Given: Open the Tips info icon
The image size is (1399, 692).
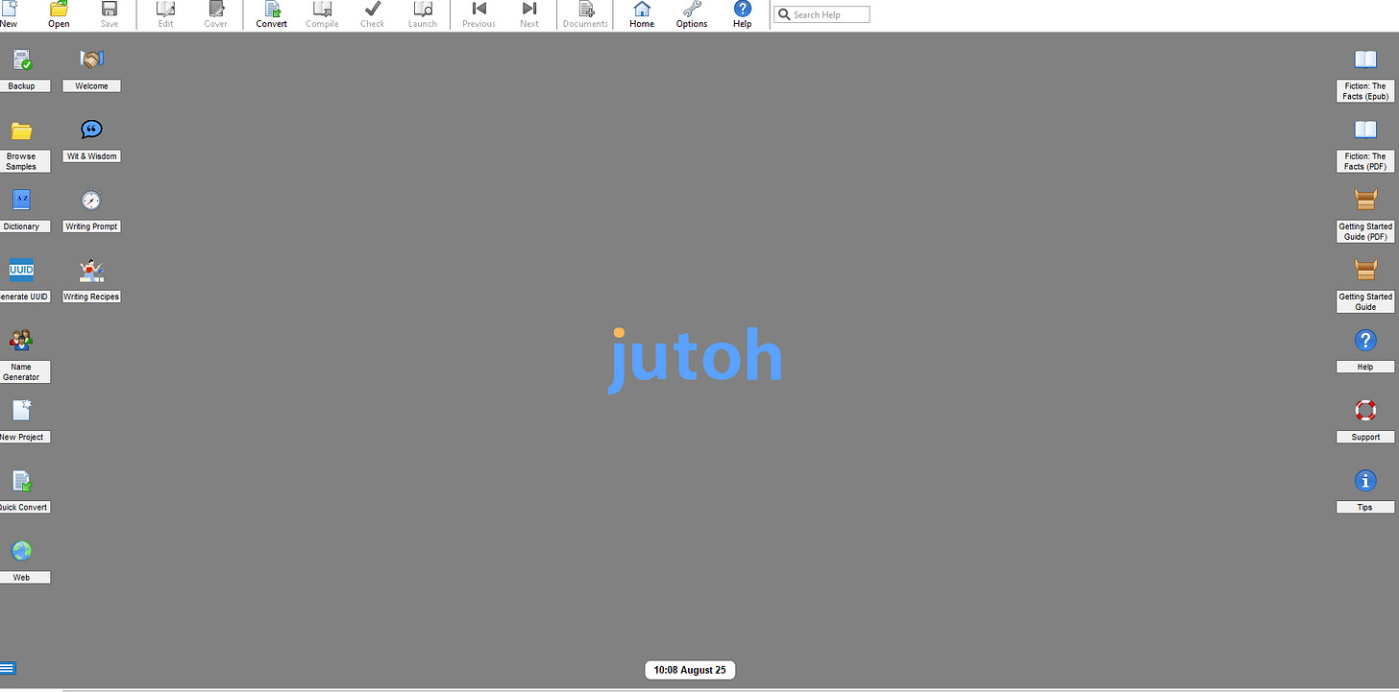Looking at the screenshot, I should pyautogui.click(x=1365, y=480).
